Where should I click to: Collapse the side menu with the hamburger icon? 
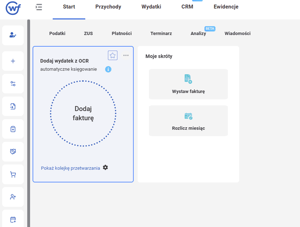(39, 7)
